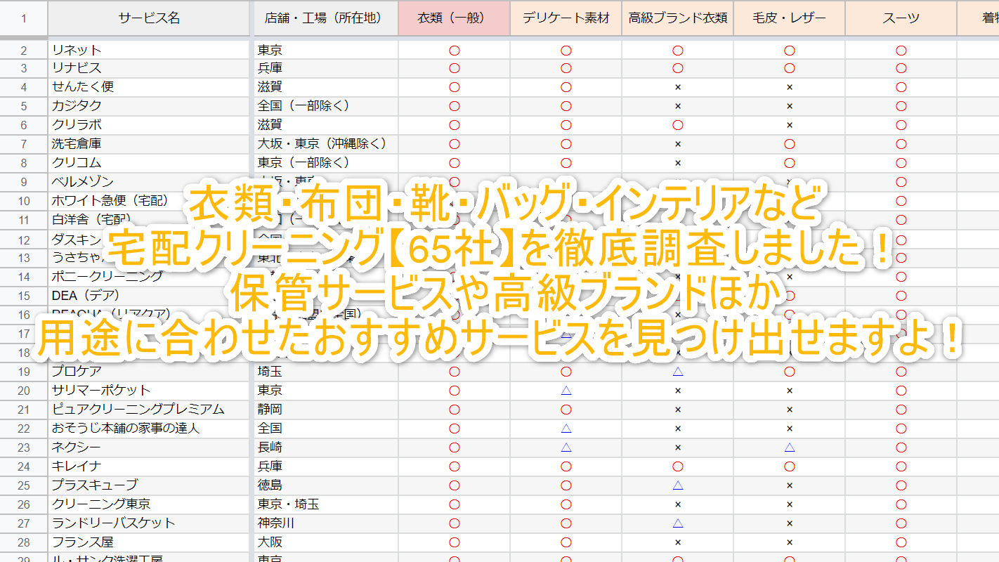Click the 静岡 location cell

click(326, 410)
